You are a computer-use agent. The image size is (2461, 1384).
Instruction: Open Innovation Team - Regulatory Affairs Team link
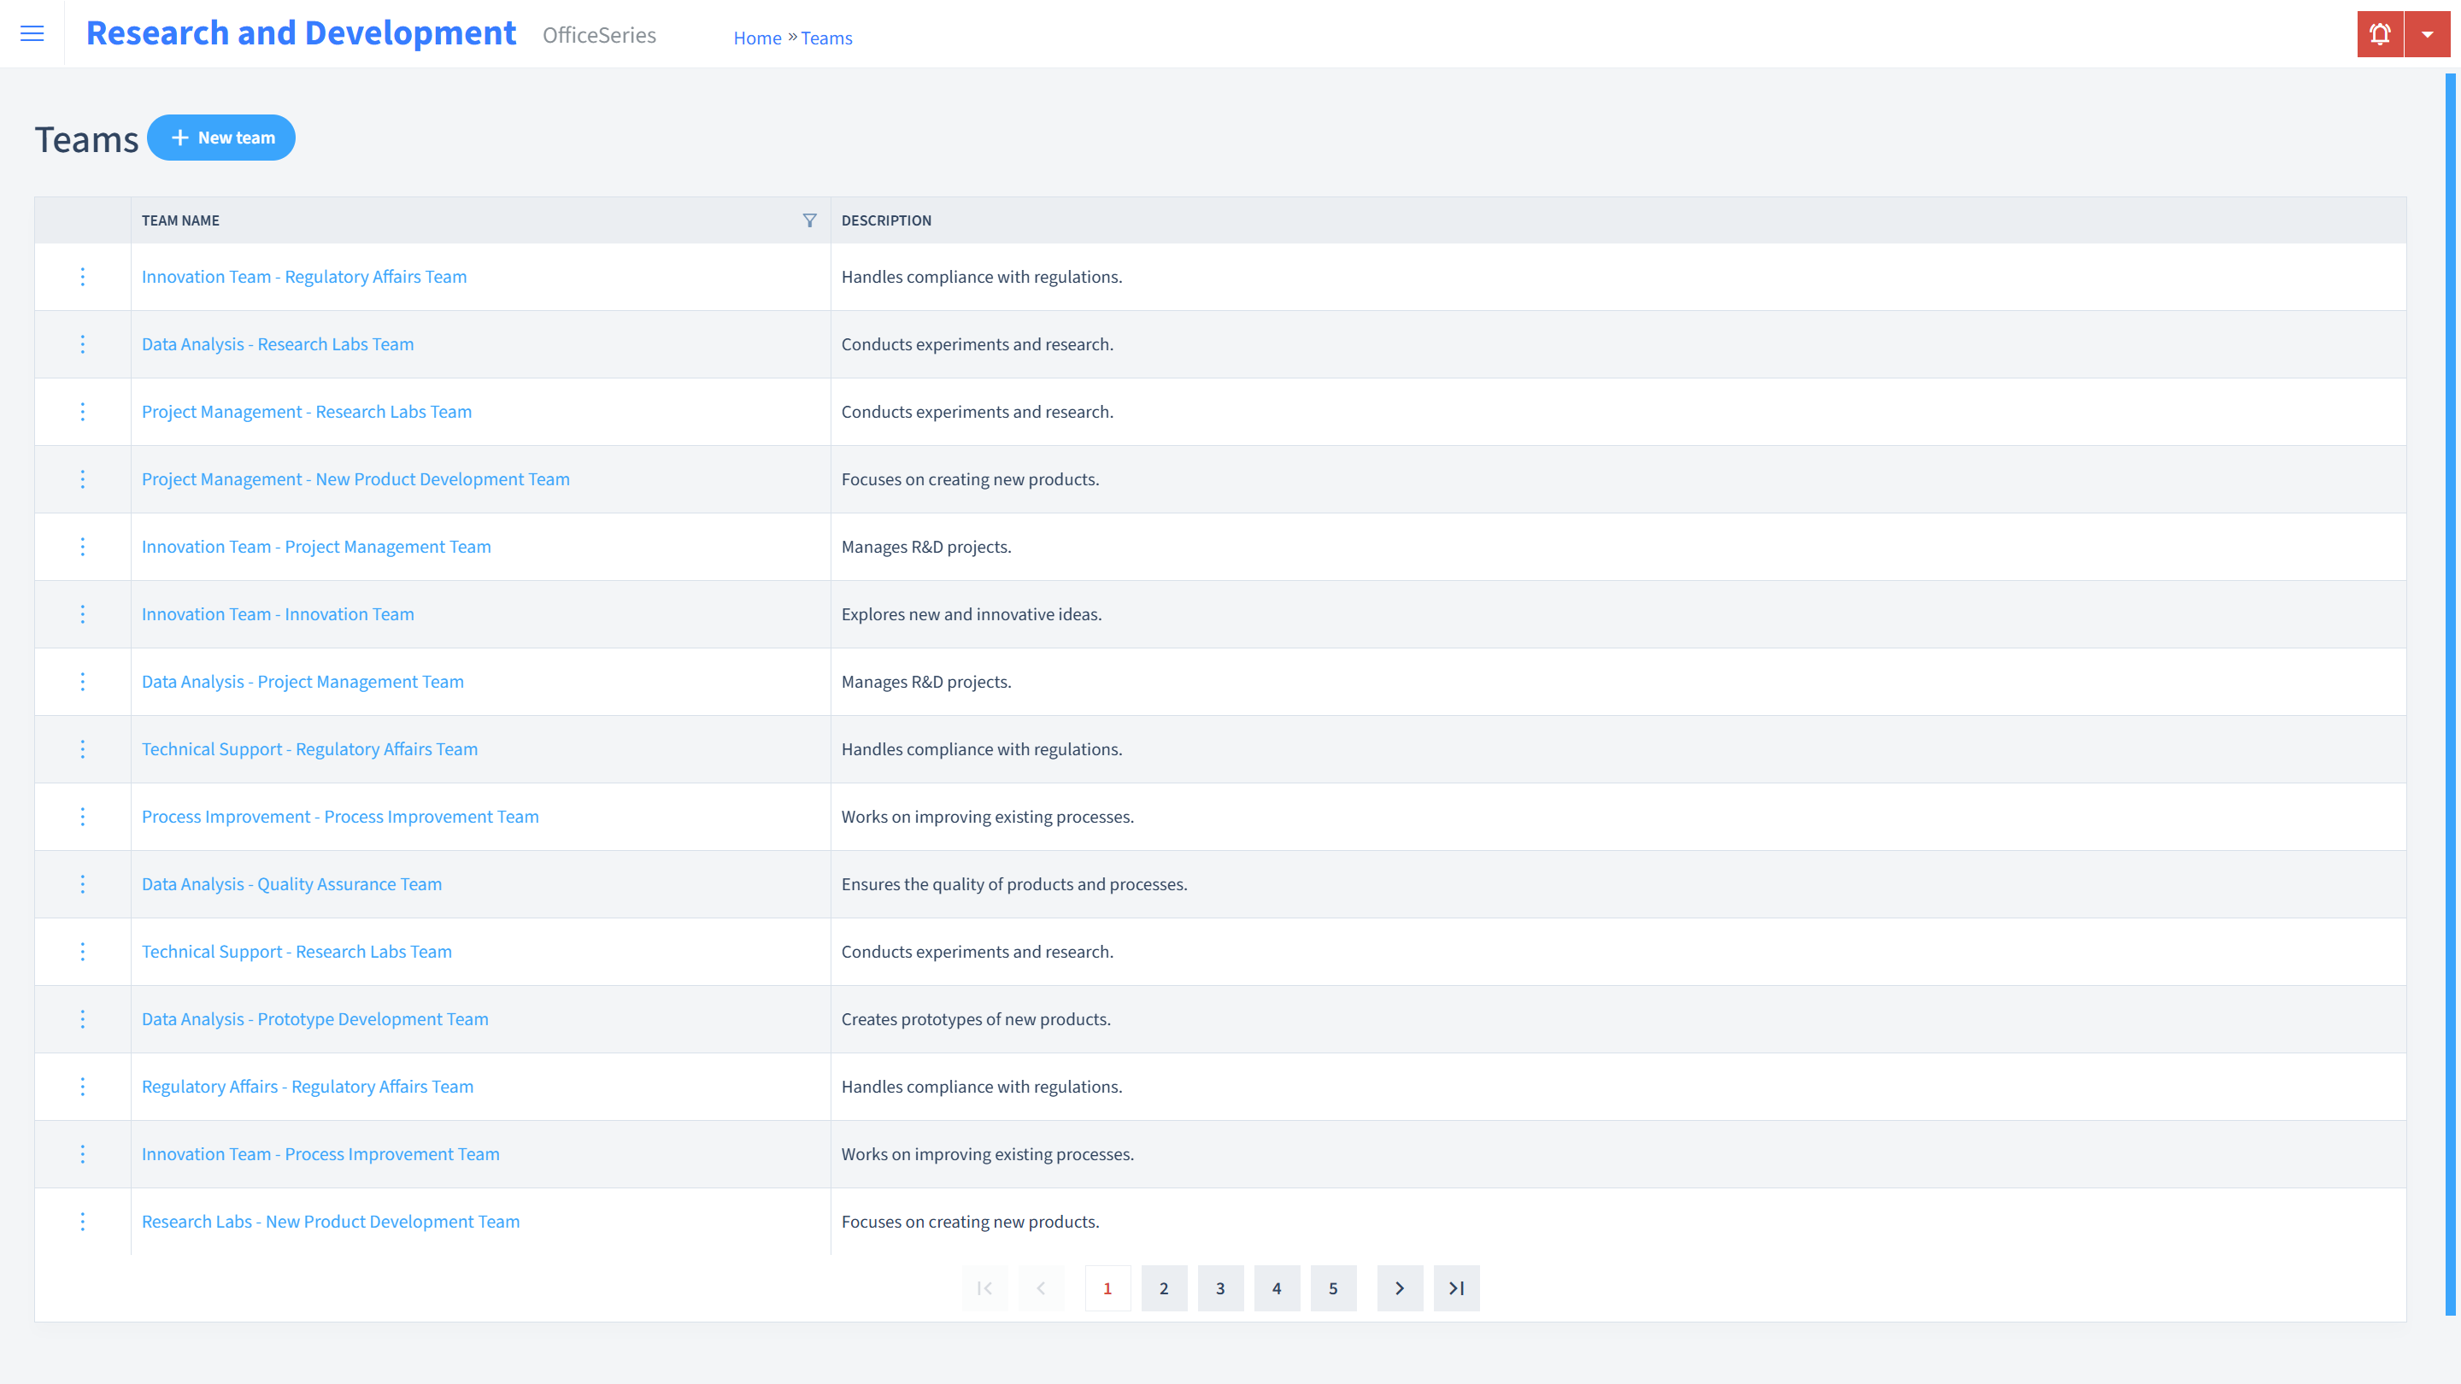pyautogui.click(x=304, y=275)
